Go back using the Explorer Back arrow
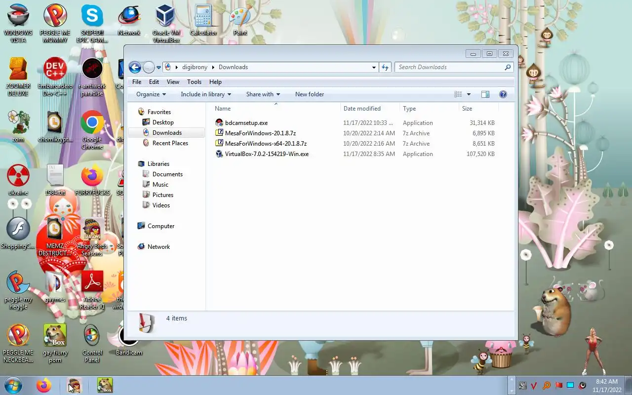 pos(135,67)
